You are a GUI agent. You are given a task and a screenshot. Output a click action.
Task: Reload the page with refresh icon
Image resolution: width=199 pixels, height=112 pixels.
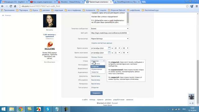click(11, 6)
